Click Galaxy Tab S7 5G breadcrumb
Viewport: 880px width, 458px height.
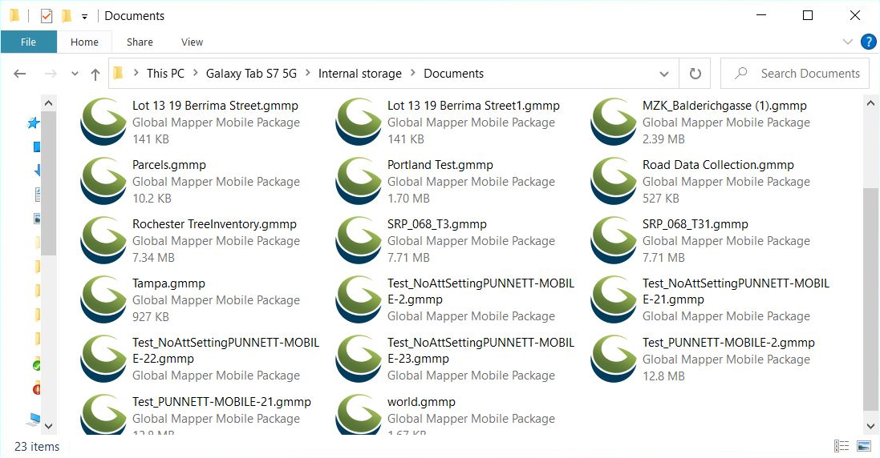coord(251,74)
